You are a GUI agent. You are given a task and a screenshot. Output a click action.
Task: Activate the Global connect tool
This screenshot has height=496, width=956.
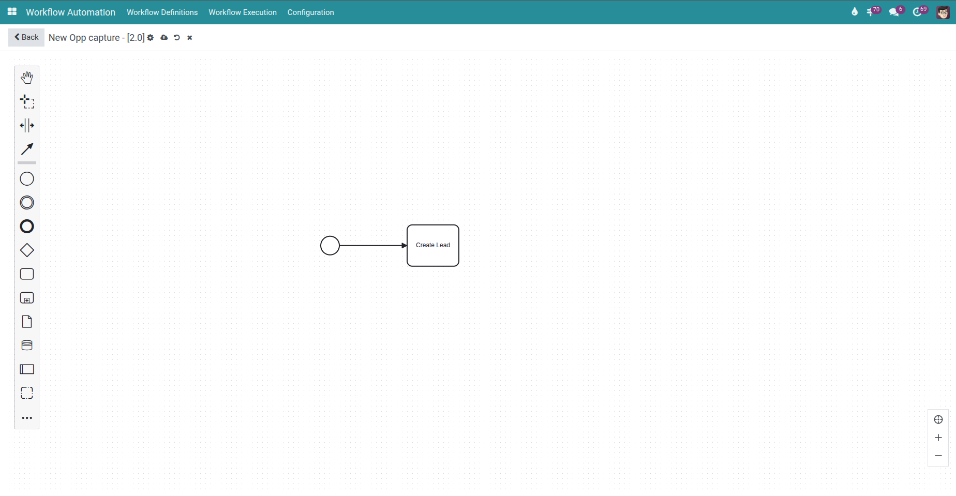click(x=26, y=149)
